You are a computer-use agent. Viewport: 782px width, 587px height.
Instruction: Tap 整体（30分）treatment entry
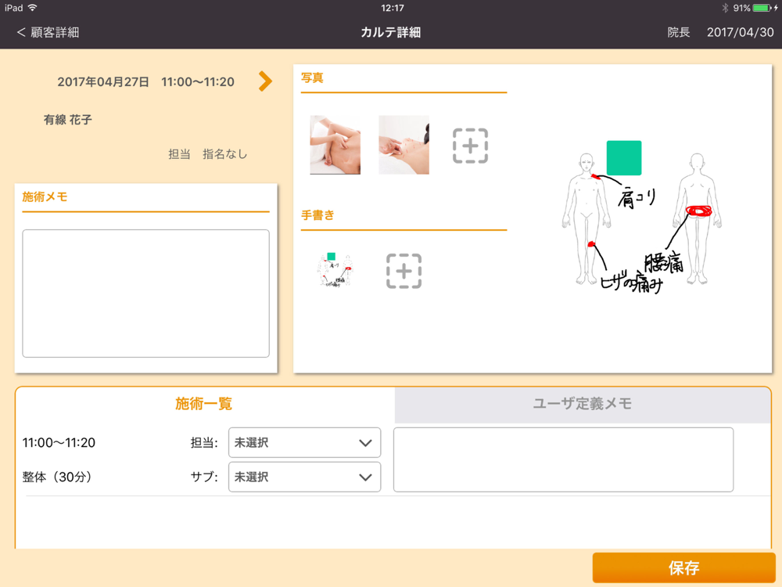point(57,477)
